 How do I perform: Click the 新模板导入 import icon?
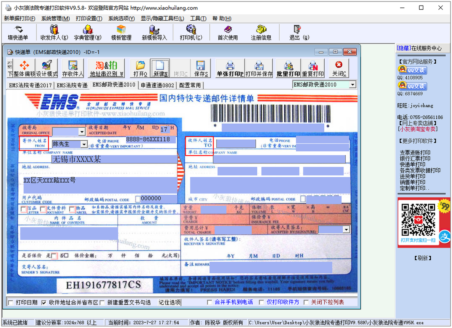[x=154, y=33]
